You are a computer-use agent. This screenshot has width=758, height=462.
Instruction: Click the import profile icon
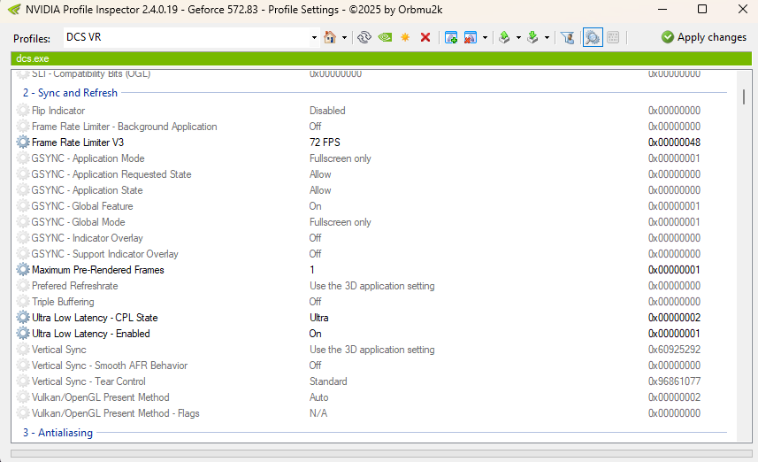click(532, 37)
